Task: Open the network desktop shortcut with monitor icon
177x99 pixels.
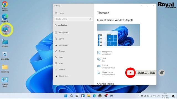Action: [x=5, y=43]
